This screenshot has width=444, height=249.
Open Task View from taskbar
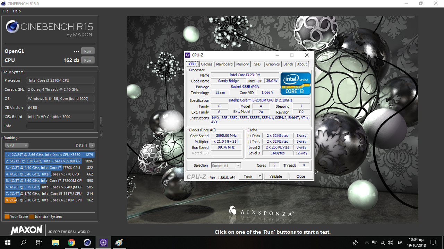[x=39, y=242]
